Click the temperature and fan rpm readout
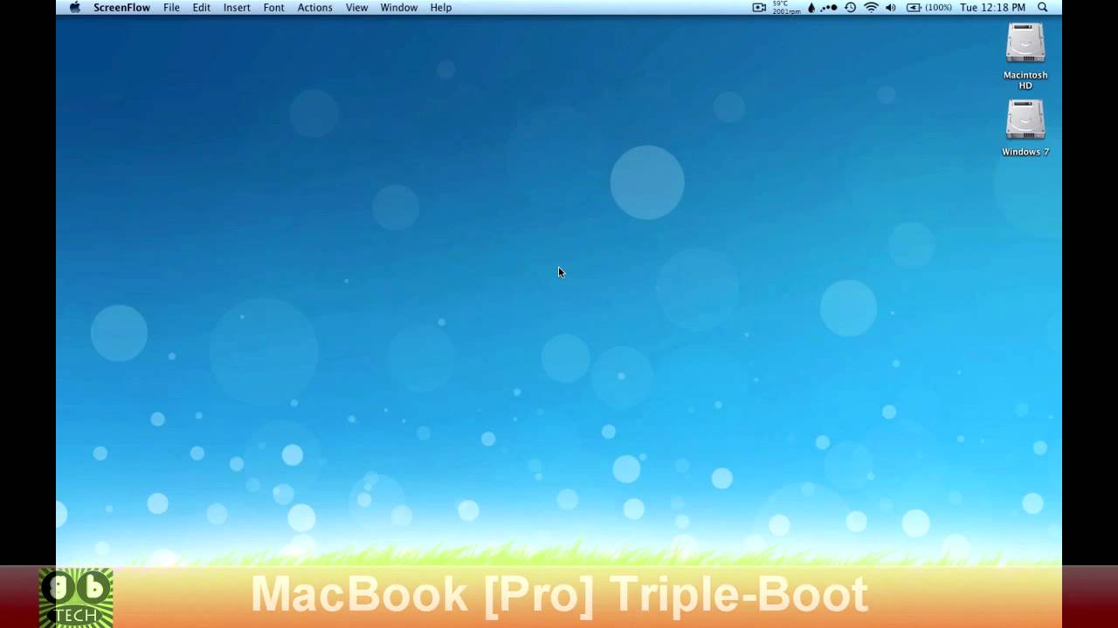Screen dimensions: 1118x628 786,8
